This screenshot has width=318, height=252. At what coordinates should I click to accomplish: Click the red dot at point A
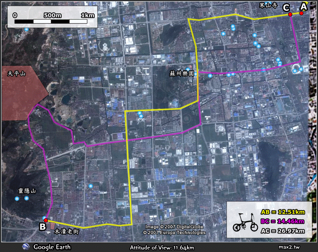[x=301, y=13]
